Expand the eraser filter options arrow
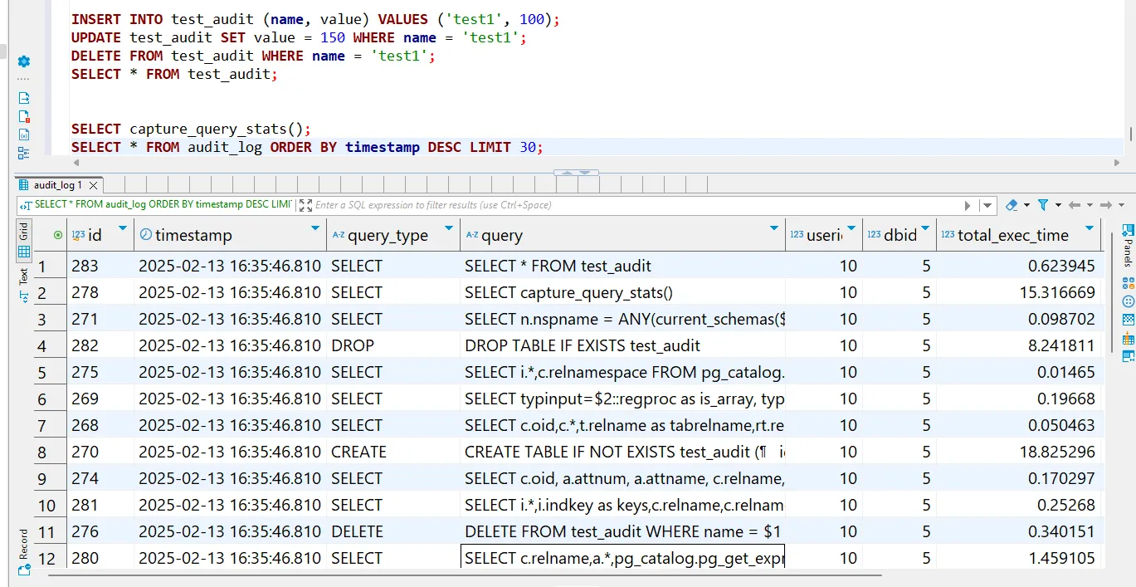Viewport: 1136px width, 587px height. 1026,205
